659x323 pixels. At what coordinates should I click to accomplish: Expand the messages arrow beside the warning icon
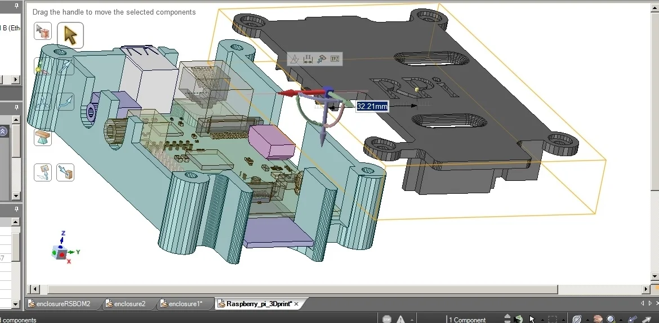click(412, 320)
